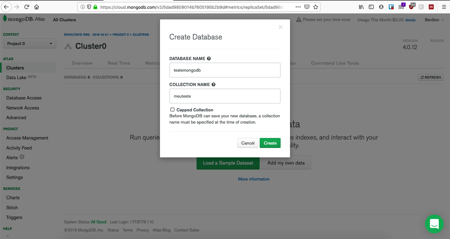
Task: Open the Command Line Tools tab
Action: coord(335,63)
